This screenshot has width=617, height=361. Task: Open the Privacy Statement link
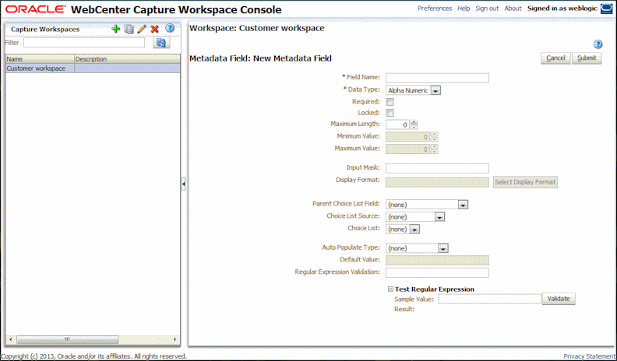pyautogui.click(x=589, y=356)
